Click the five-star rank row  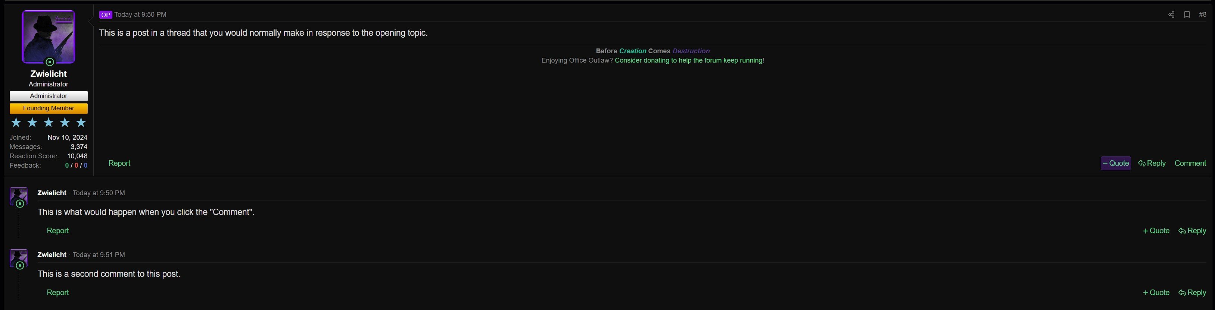click(49, 123)
